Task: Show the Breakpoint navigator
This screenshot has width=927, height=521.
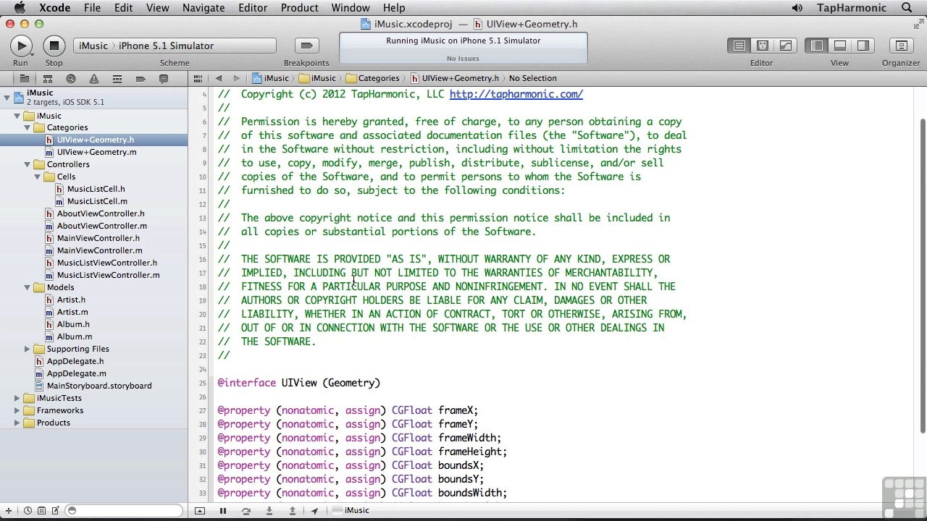Action: coord(140,78)
